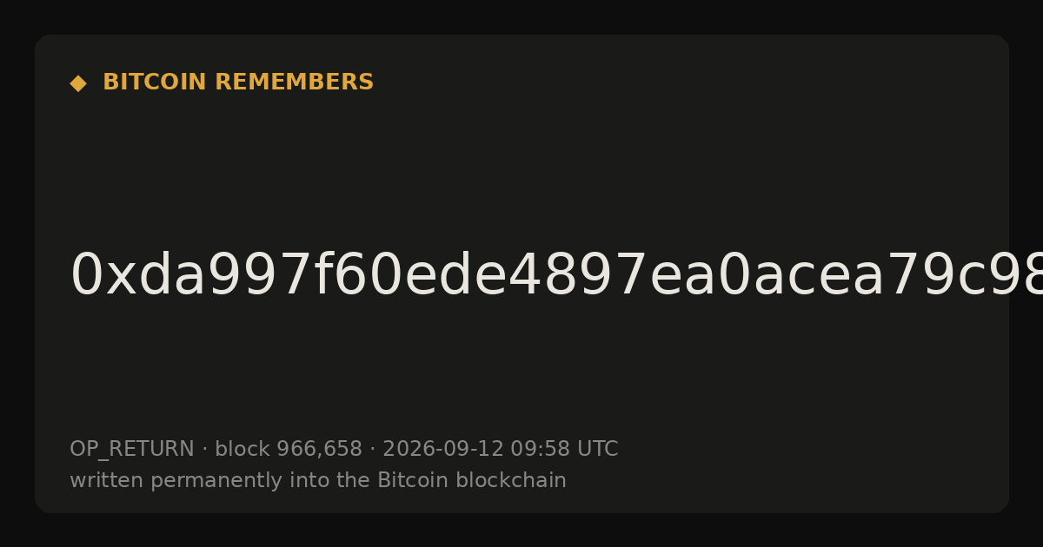Image resolution: width=1043 pixels, height=547 pixels.
Task: Click the dot separator before the date
Action: point(373,450)
